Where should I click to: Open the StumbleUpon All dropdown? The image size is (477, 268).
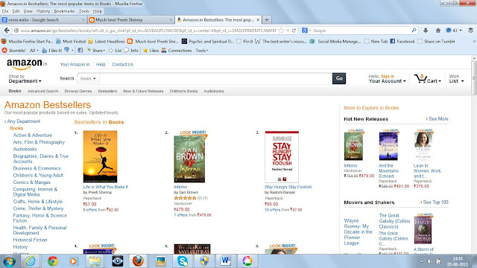point(34,51)
